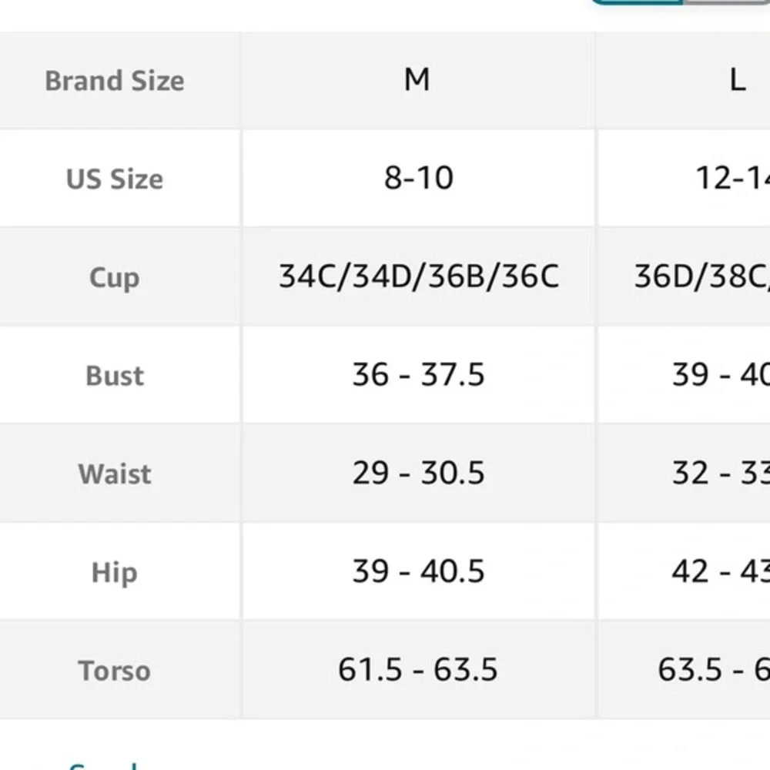Select the Hip row label
The width and height of the screenshot is (770, 770).
pyautogui.click(x=115, y=572)
